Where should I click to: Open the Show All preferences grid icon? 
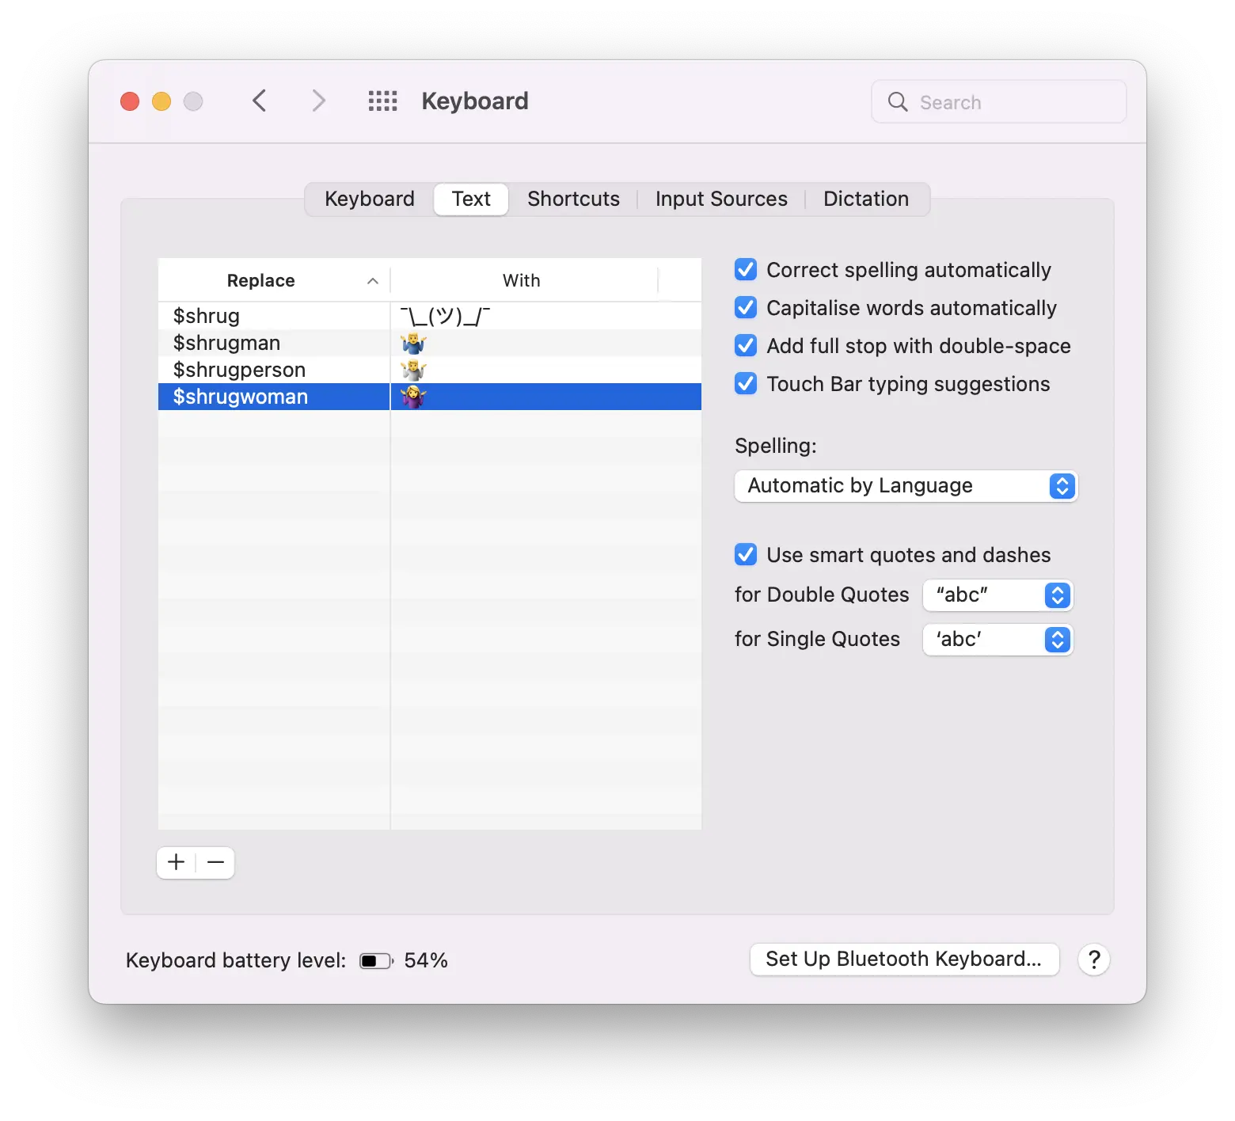click(x=382, y=101)
